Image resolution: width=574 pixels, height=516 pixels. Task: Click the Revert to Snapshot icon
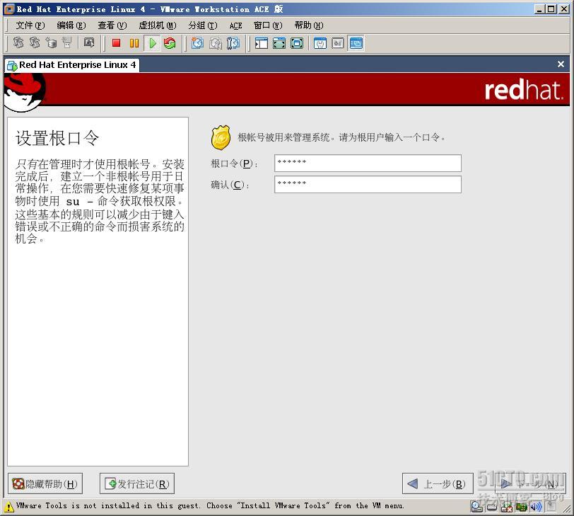pos(215,43)
